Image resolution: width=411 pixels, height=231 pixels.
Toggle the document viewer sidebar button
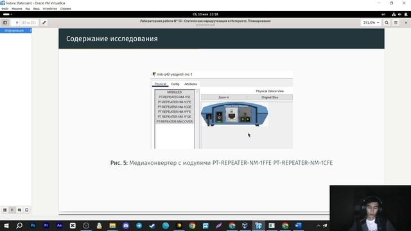coord(5,23)
